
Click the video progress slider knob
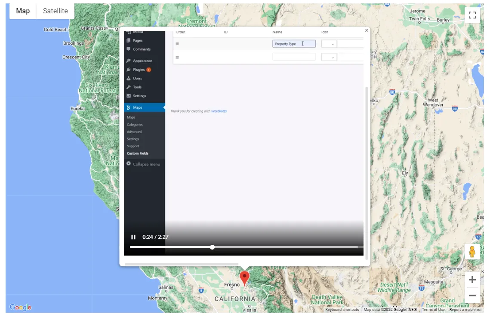(212, 247)
